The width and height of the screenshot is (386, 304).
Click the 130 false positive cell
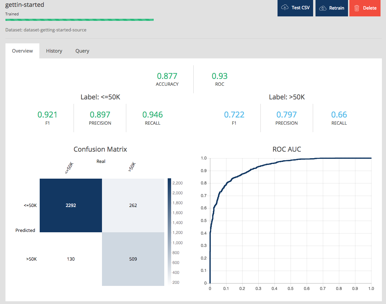(70, 259)
